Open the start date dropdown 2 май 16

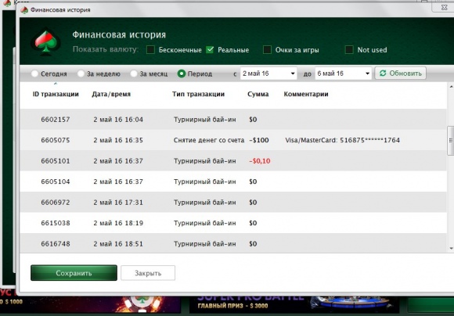tap(268, 74)
